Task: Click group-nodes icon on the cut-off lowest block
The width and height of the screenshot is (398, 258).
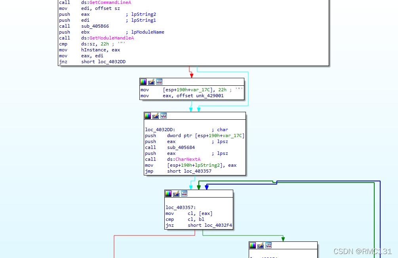Action: pyautogui.click(x=269, y=245)
